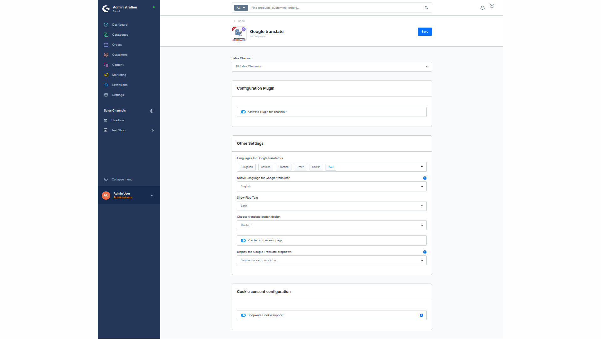This screenshot has height=339, width=601.
Task: Click the AU user avatar
Action: (106, 196)
